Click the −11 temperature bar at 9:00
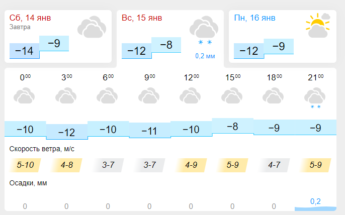Screen dimensions: 345x215 (x=149, y=131)
